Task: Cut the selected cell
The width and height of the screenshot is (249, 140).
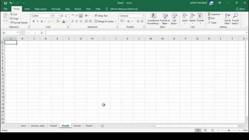Action: click(14, 14)
